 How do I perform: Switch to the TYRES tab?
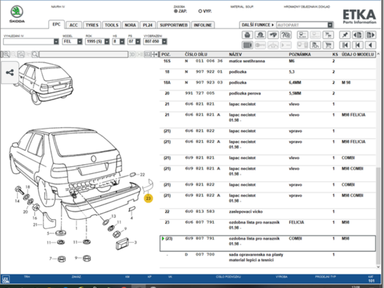click(91, 25)
